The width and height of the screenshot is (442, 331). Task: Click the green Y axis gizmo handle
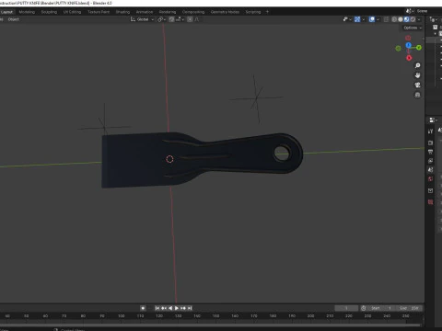[x=419, y=48]
